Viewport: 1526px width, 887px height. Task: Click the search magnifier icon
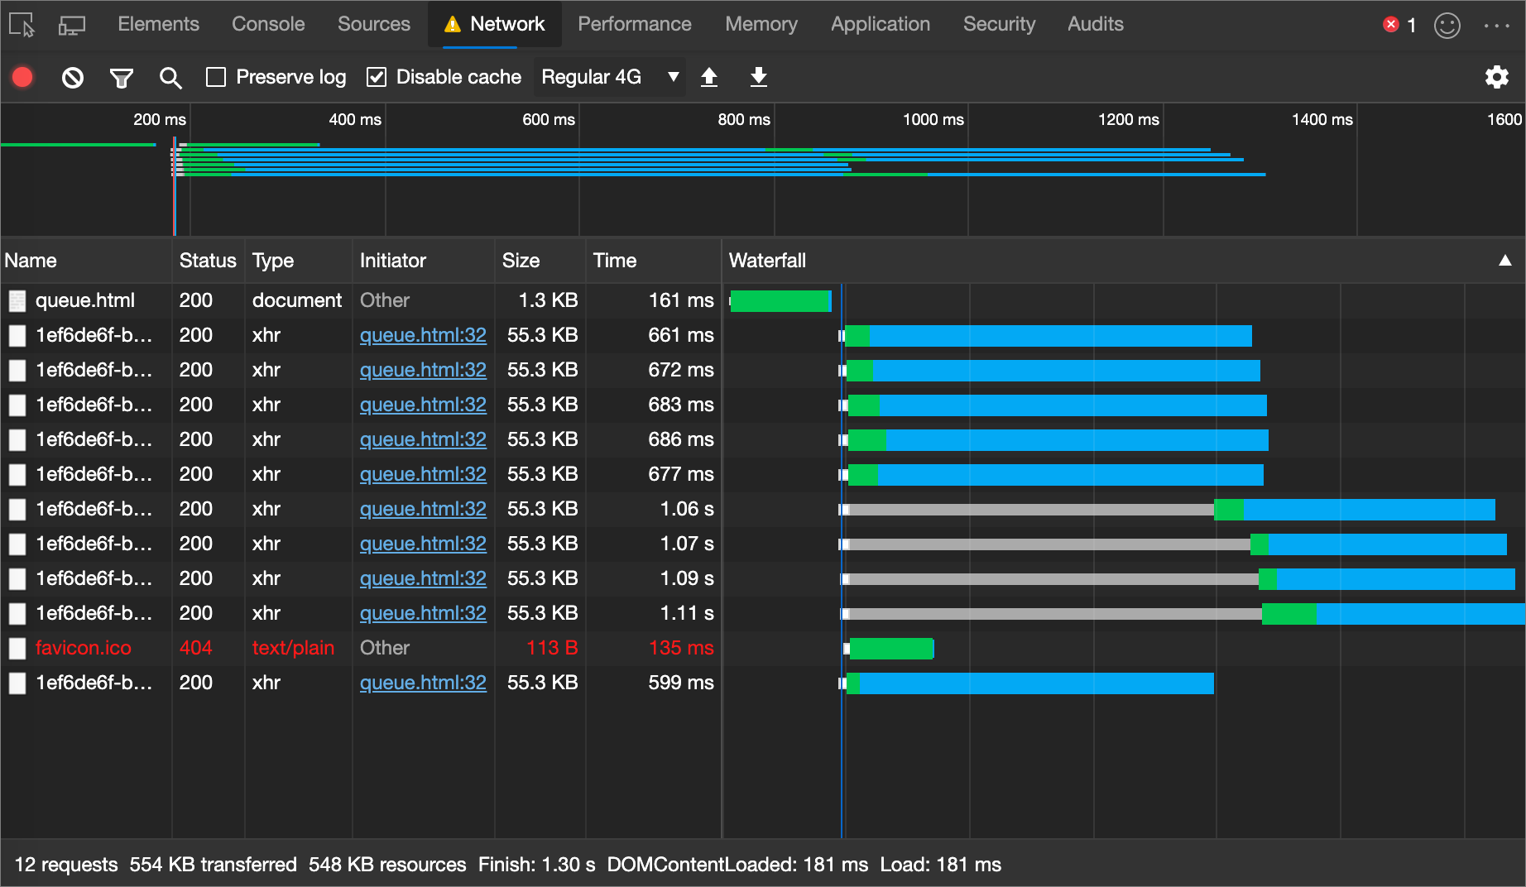(x=170, y=77)
